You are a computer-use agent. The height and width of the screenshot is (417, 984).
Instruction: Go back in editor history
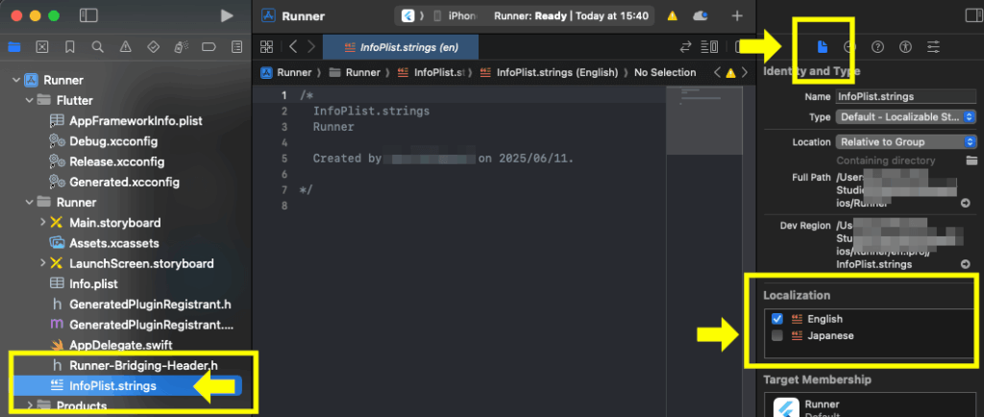pos(293,46)
